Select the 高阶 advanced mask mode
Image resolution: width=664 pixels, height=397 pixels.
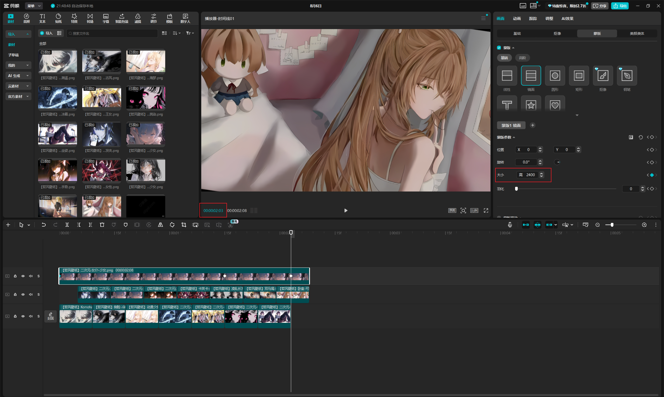[522, 58]
